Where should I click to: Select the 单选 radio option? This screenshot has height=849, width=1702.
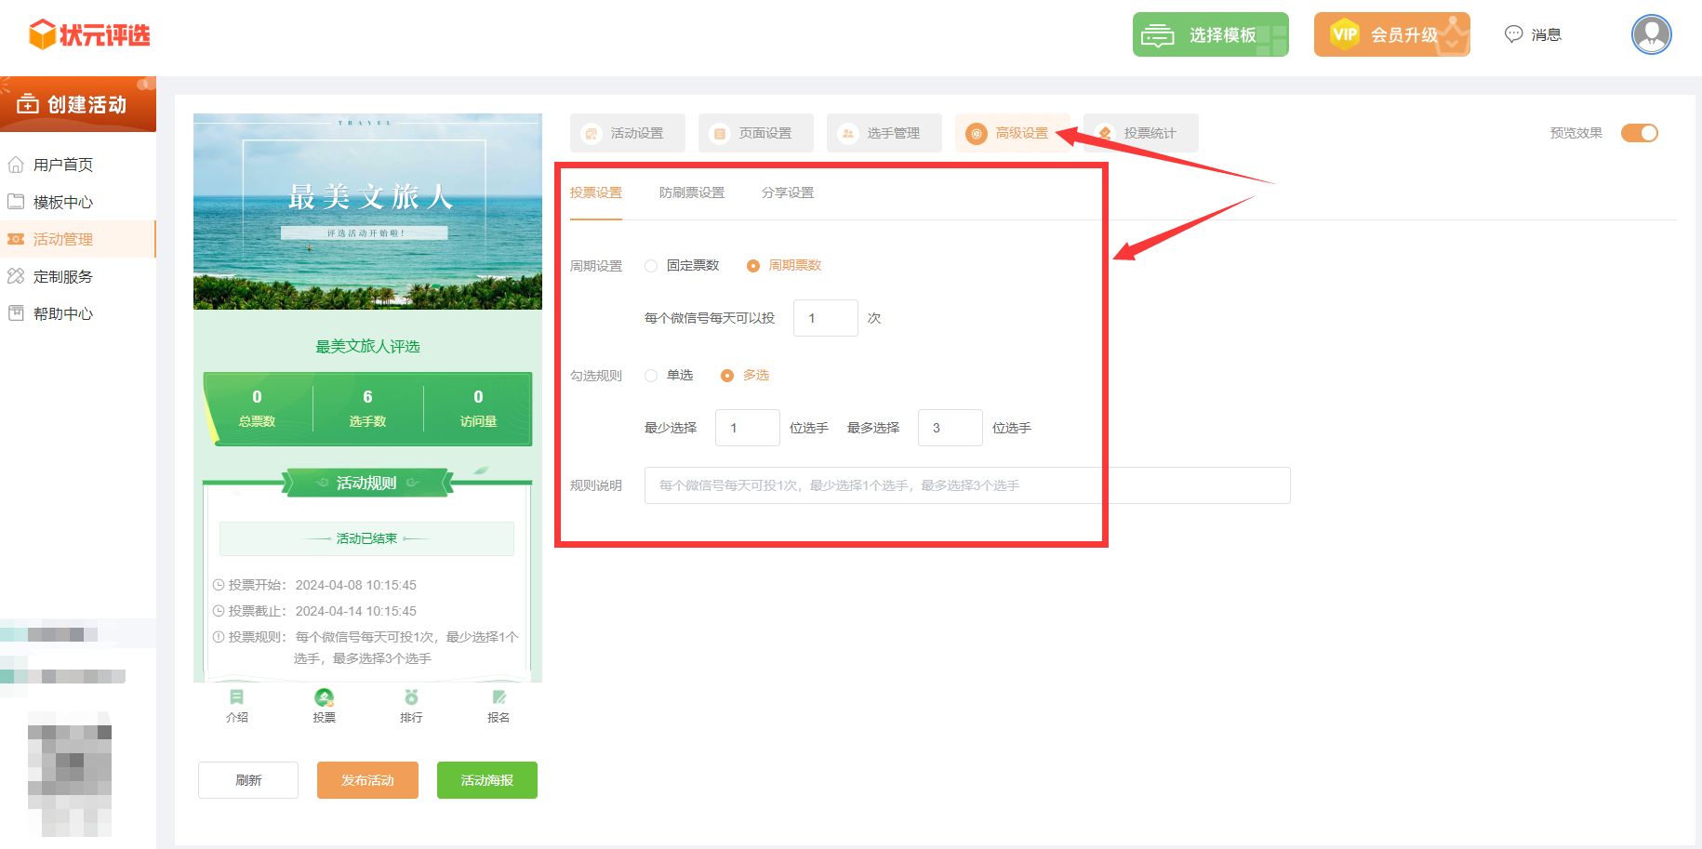pos(651,376)
